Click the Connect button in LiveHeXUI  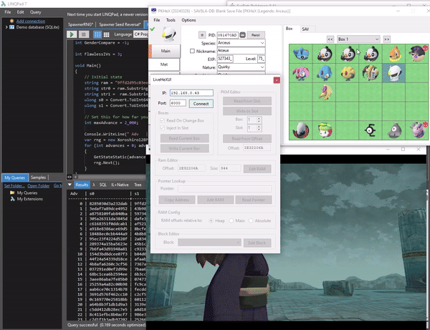[201, 104]
